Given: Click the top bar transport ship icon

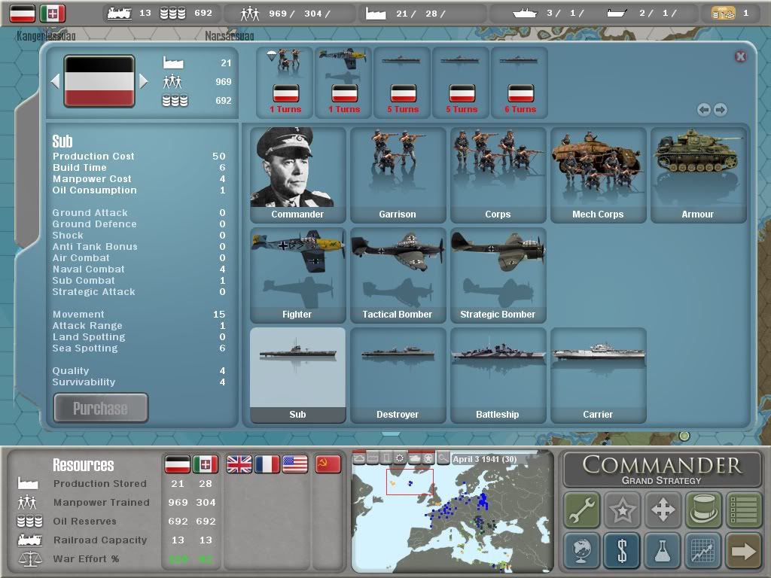Looking at the screenshot, I should coord(617,14).
